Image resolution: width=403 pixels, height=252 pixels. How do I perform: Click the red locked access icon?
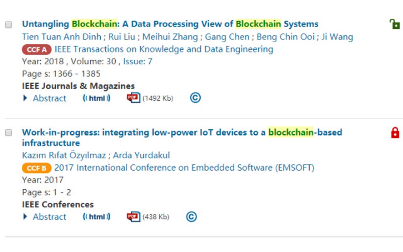(x=395, y=133)
